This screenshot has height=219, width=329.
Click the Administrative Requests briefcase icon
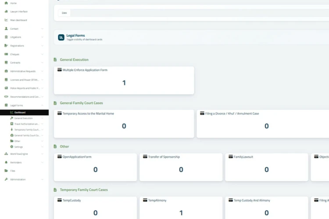(x=6, y=71)
